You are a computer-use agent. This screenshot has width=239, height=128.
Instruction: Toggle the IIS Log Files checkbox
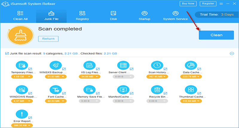coord(98,69)
